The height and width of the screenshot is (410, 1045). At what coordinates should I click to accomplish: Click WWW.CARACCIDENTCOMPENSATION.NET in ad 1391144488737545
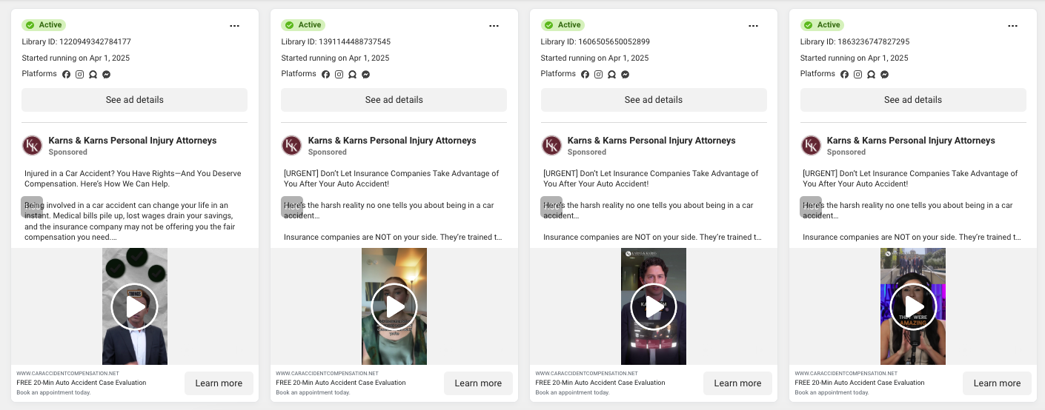coord(327,374)
